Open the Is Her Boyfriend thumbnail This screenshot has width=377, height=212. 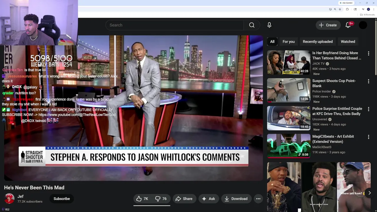[x=289, y=62]
